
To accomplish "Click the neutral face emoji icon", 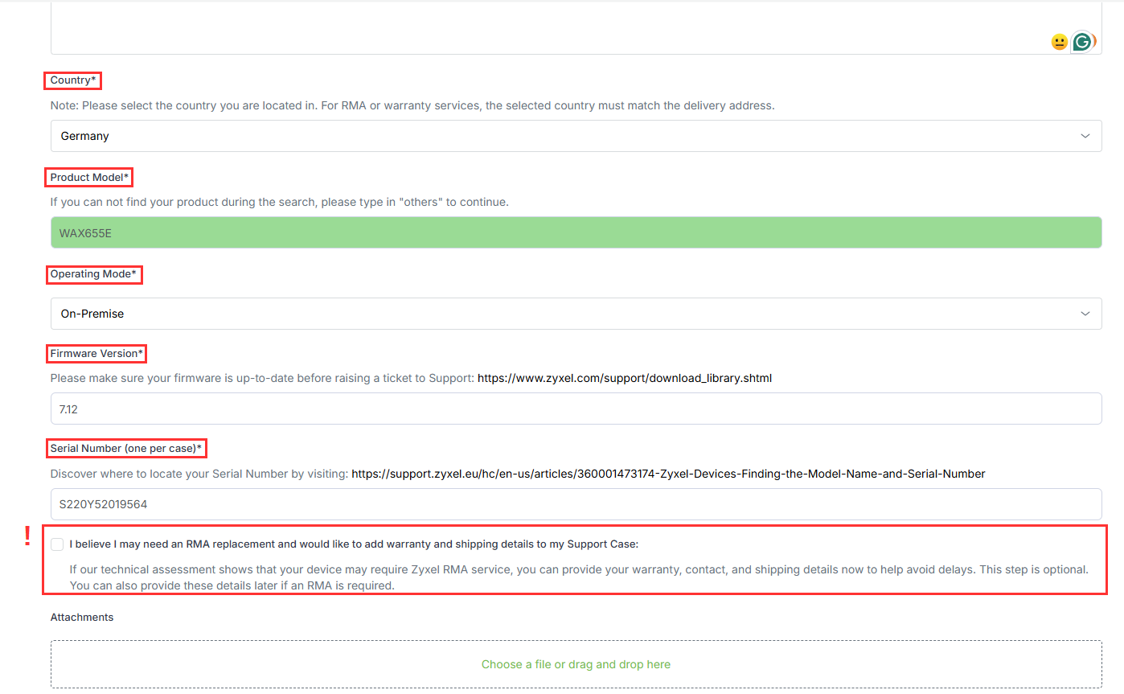I will coord(1059,42).
